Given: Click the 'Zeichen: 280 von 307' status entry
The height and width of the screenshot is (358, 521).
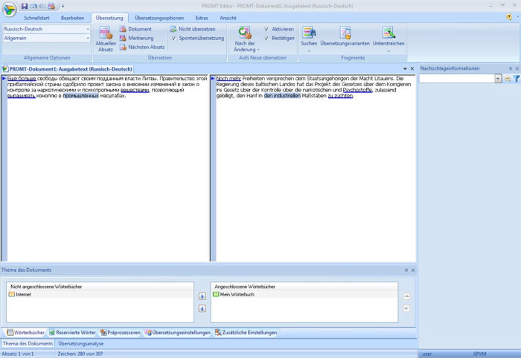Looking at the screenshot, I should coord(80,354).
